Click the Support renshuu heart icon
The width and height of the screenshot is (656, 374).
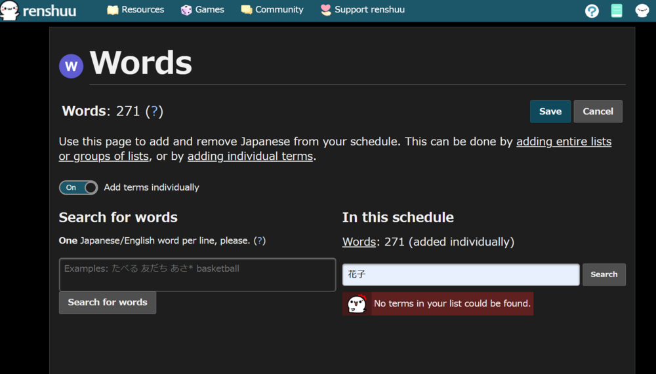click(x=326, y=10)
